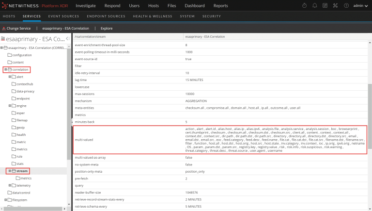
Task: Click the tree panel vertical scrollbar
Action: (69, 105)
